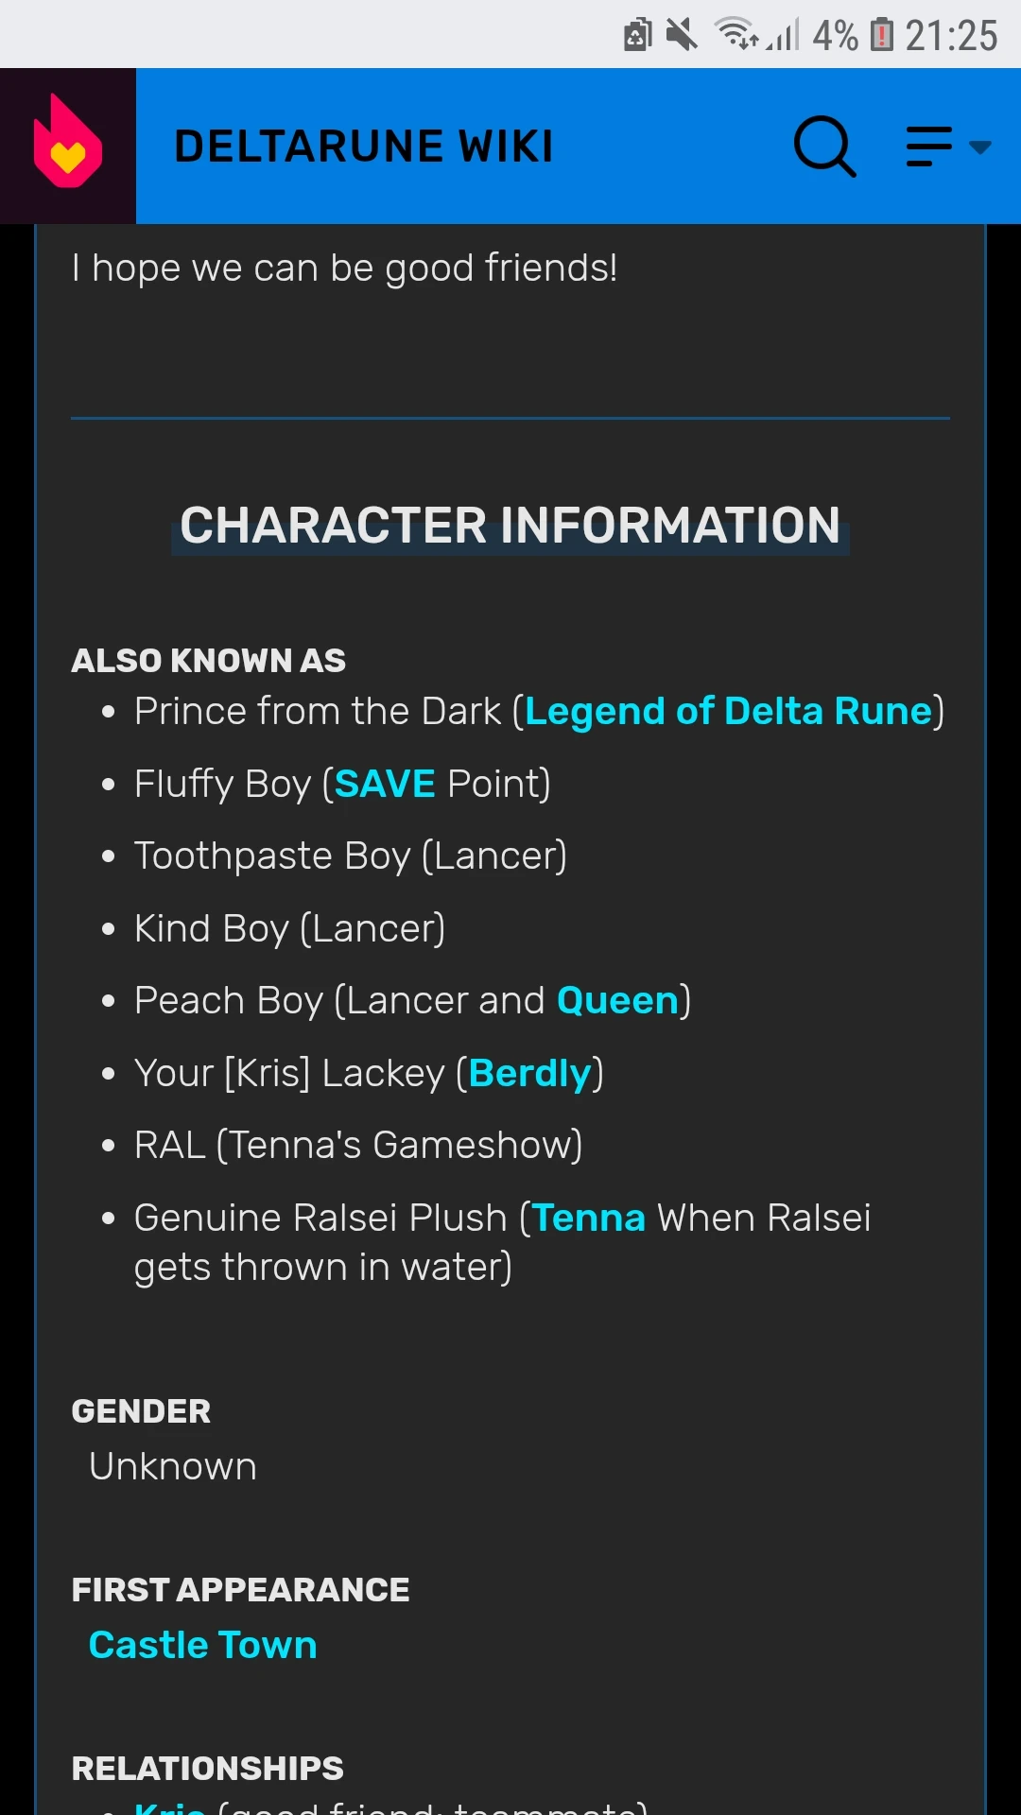Screen dimensions: 1021x1815
Task: Click the "DELTARUNE WIKI" title
Action: coord(363,146)
